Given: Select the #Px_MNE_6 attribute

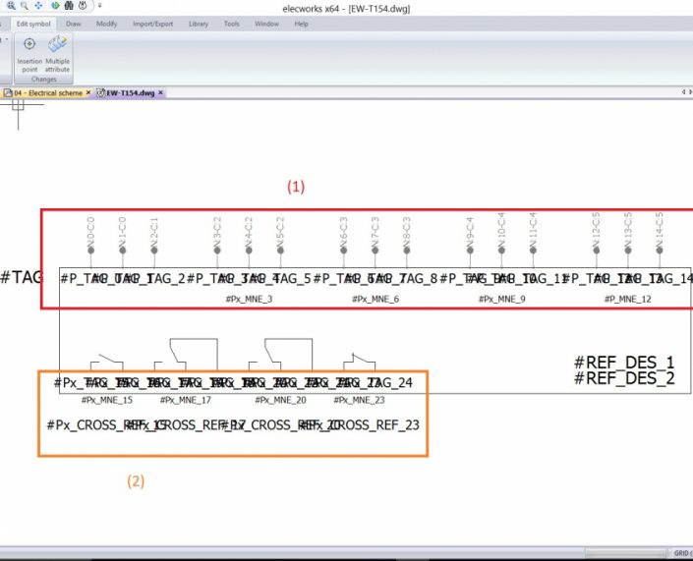Looking at the screenshot, I should (375, 299).
